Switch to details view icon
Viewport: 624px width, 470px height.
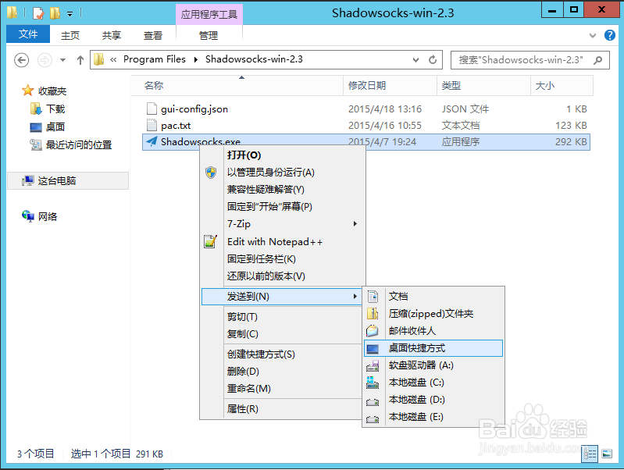[590, 454]
